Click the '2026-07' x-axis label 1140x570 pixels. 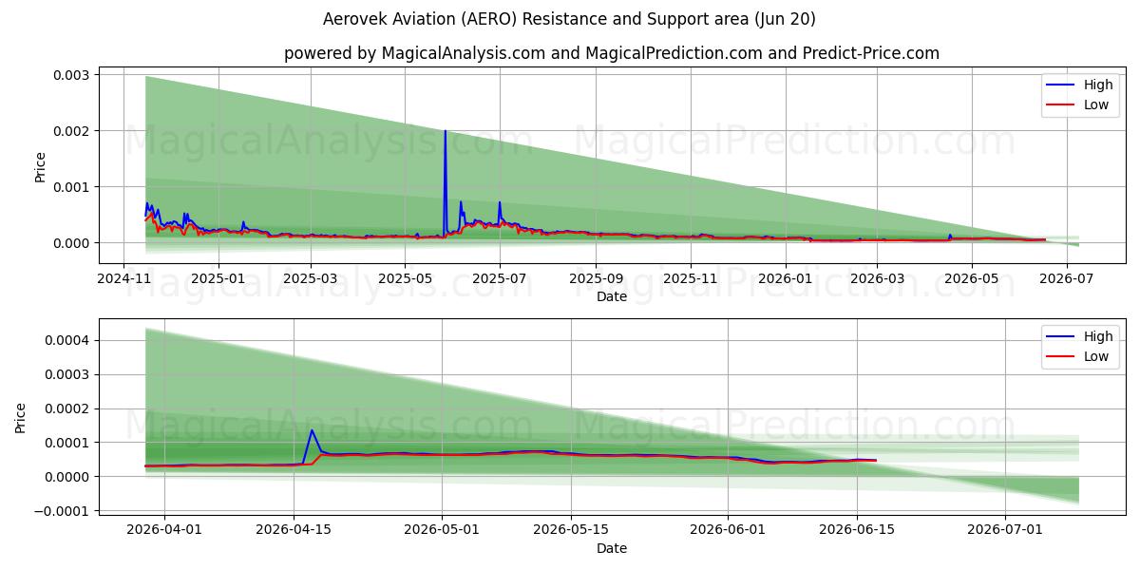coord(1066,279)
